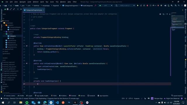Open the File menu
187x105 pixels.
coord(7,2)
